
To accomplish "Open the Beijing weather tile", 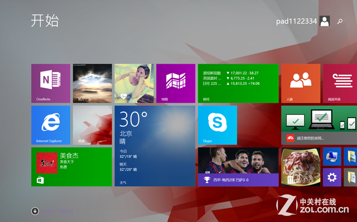I will [x=155, y=146].
